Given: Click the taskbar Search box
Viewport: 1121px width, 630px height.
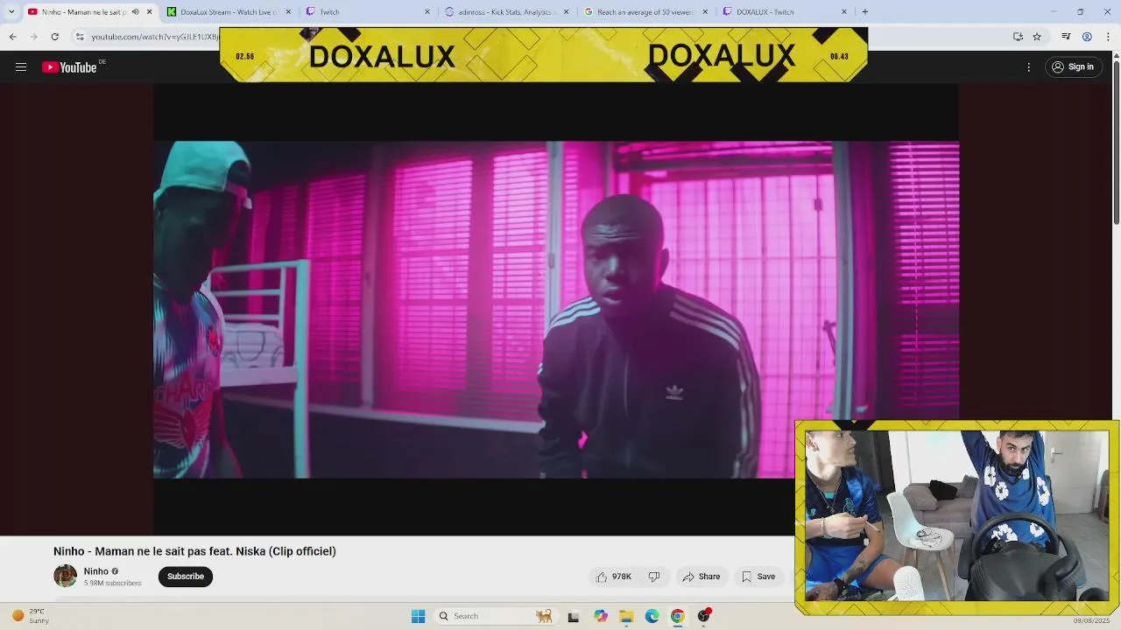Looking at the screenshot, I should [496, 616].
